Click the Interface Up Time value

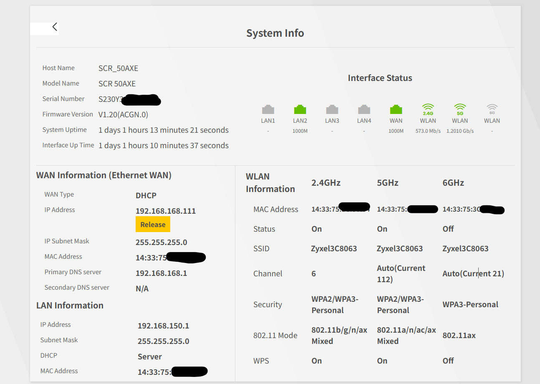click(164, 146)
